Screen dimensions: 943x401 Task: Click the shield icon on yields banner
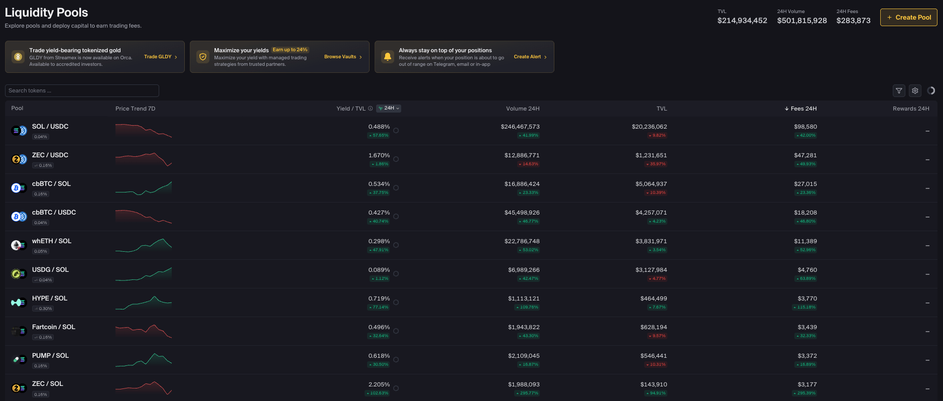coord(203,57)
